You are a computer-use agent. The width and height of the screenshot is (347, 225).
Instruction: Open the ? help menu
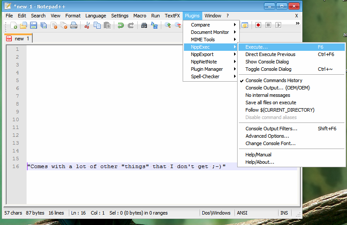pos(228,16)
